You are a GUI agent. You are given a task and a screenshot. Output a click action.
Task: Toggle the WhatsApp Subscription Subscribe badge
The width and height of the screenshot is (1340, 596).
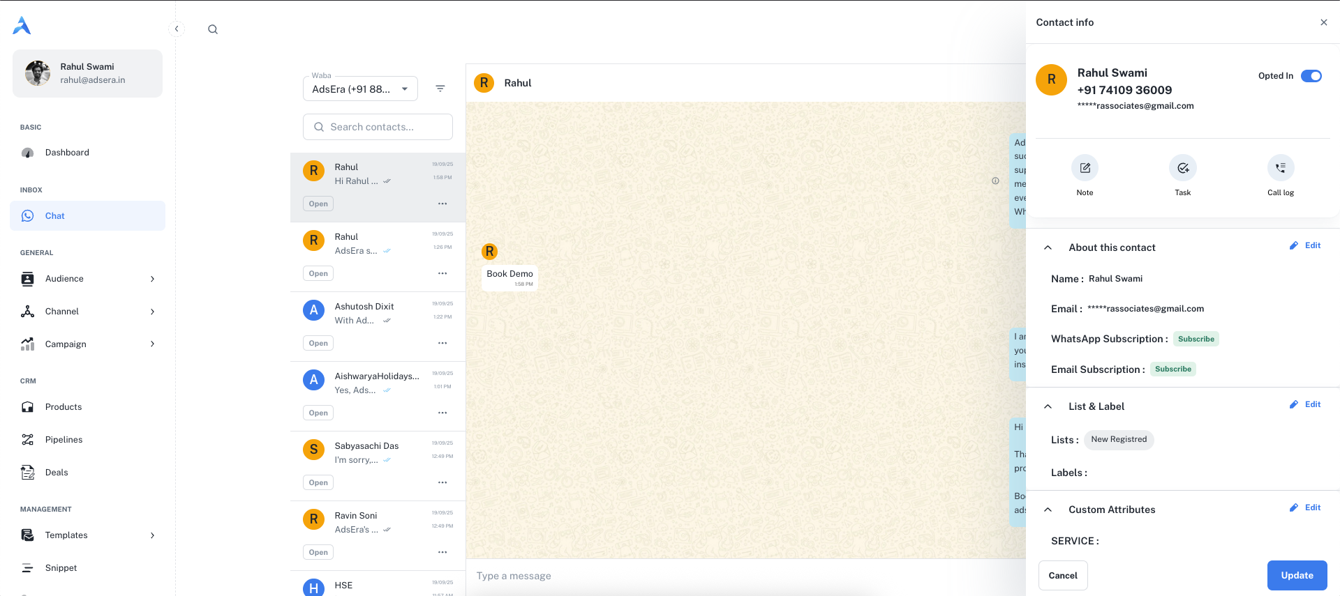(x=1196, y=339)
